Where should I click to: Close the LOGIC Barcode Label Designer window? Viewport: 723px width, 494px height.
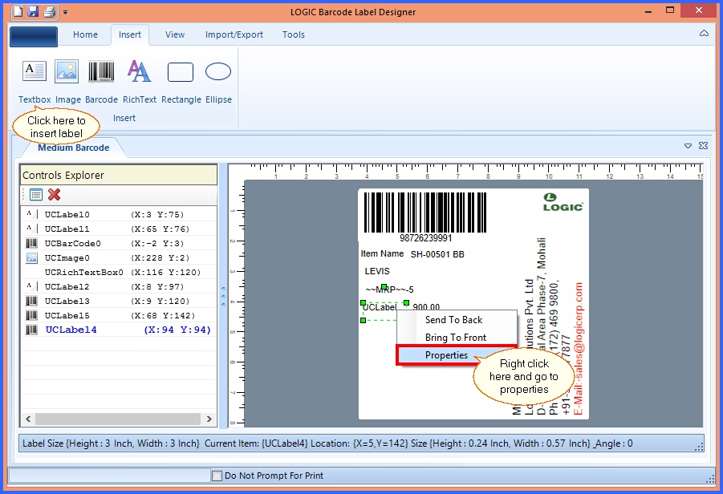tap(699, 10)
